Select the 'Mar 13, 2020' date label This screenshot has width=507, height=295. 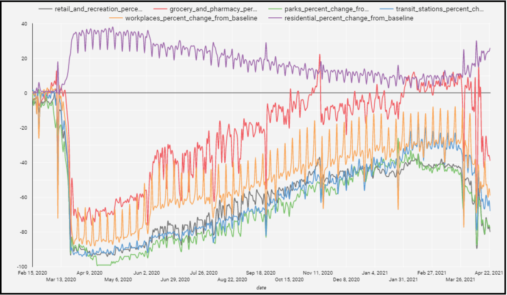61,279
